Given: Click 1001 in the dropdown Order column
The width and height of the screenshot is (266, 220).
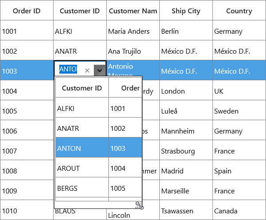Looking at the screenshot, I should point(125,108).
